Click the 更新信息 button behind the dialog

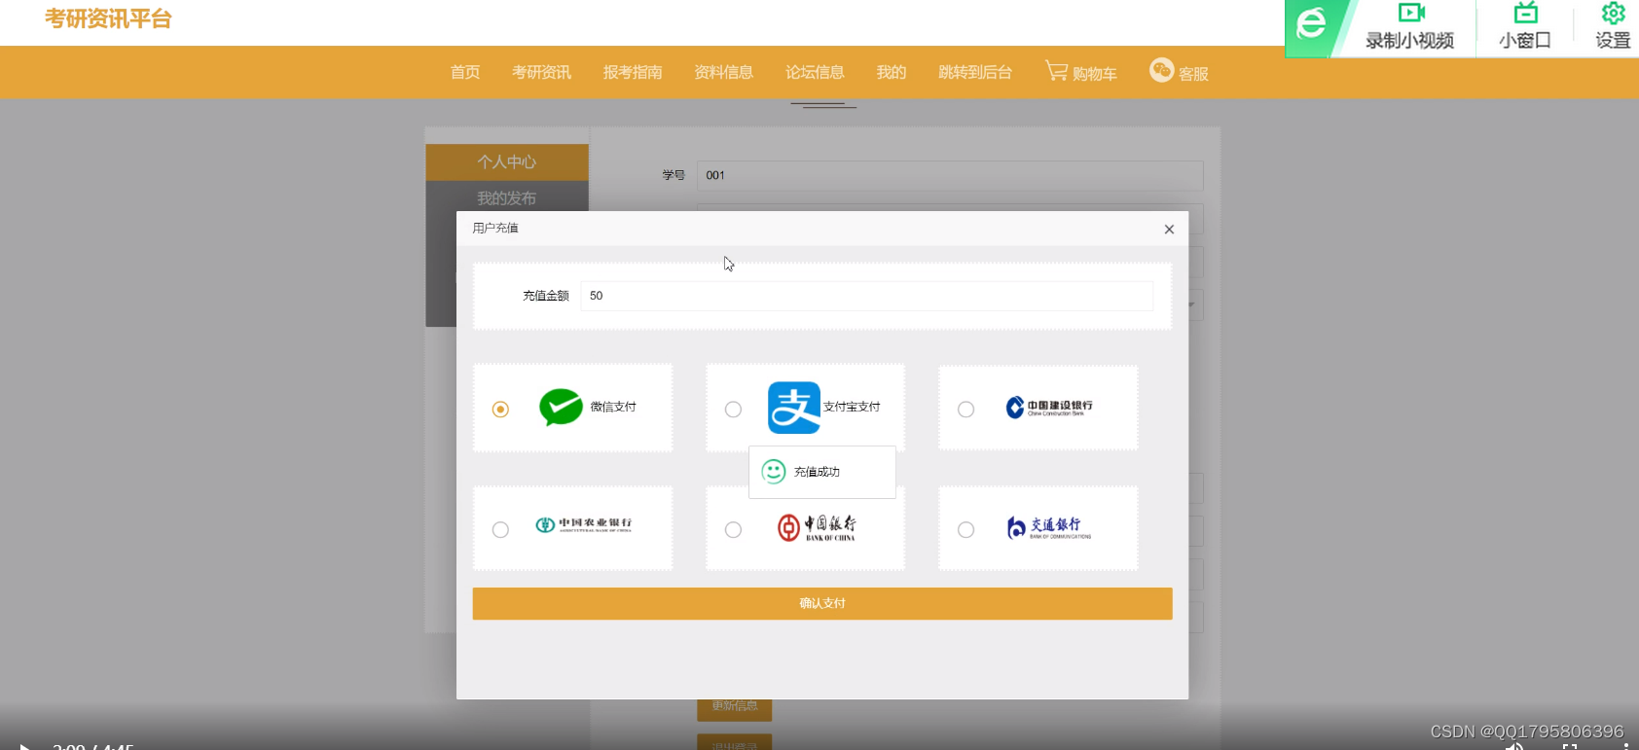point(735,707)
